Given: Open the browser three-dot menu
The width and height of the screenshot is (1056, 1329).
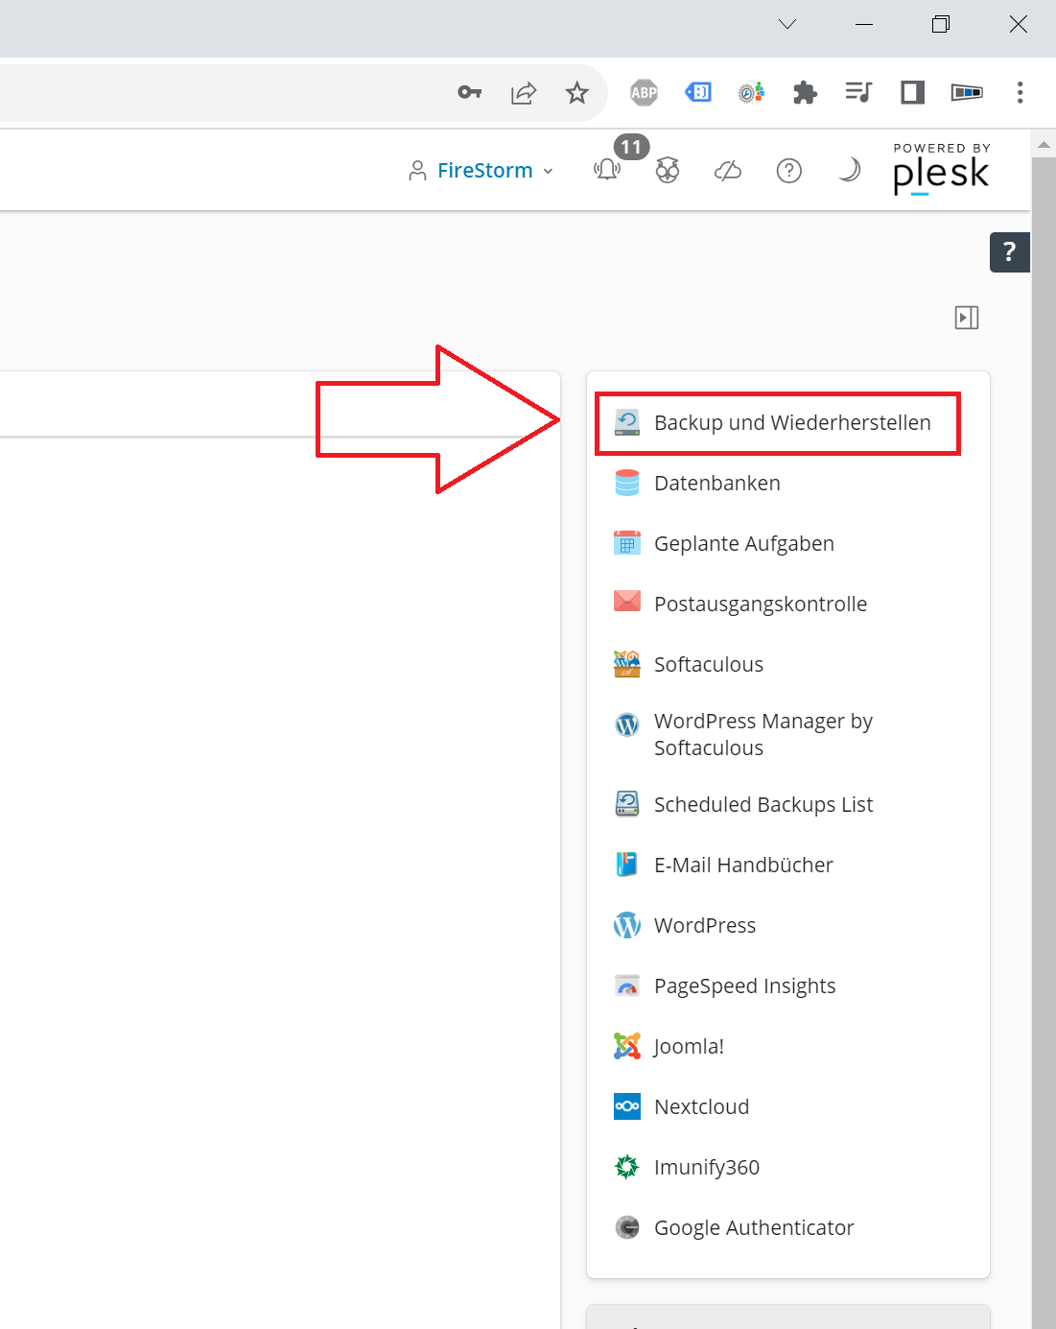Looking at the screenshot, I should tap(1020, 92).
